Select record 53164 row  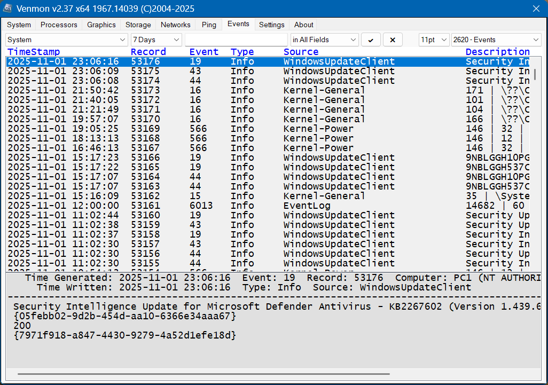(268, 177)
